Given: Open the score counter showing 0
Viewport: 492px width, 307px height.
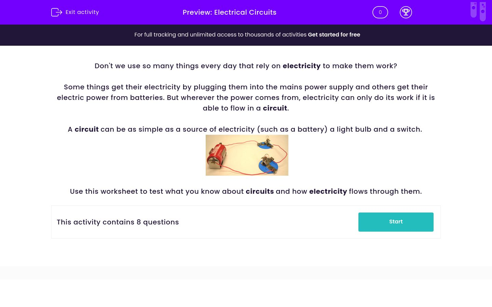Looking at the screenshot, I should click(380, 12).
